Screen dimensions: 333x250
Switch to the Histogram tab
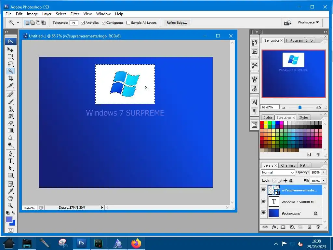pos(294,40)
